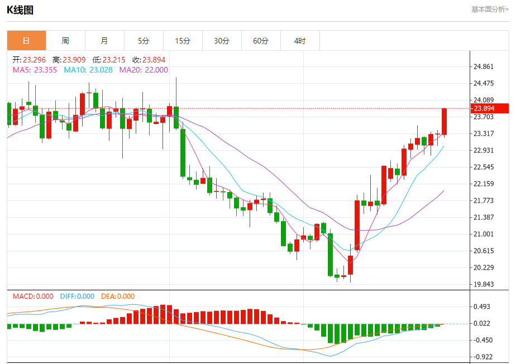This screenshot has width=516, height=364.
Task: Click the 21.001 price axis label
Action: [x=484, y=234]
